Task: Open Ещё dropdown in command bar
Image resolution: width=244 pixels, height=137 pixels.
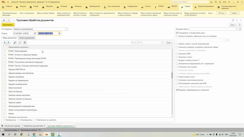Action: click(x=211, y=13)
